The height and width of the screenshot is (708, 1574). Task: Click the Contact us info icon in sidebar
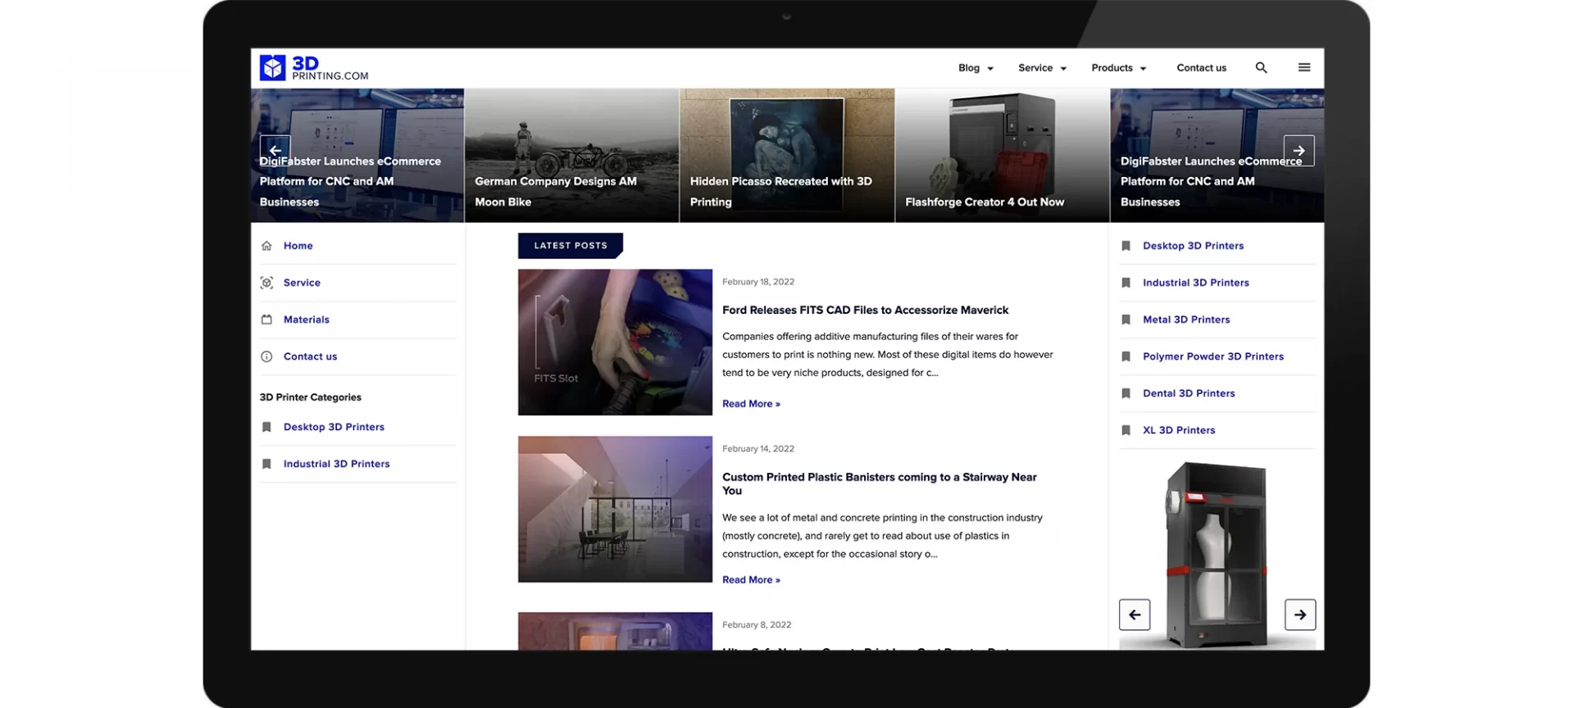266,356
